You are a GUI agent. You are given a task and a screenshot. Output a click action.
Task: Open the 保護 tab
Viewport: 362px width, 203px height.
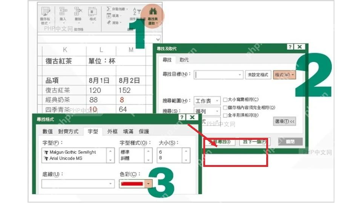click(144, 132)
